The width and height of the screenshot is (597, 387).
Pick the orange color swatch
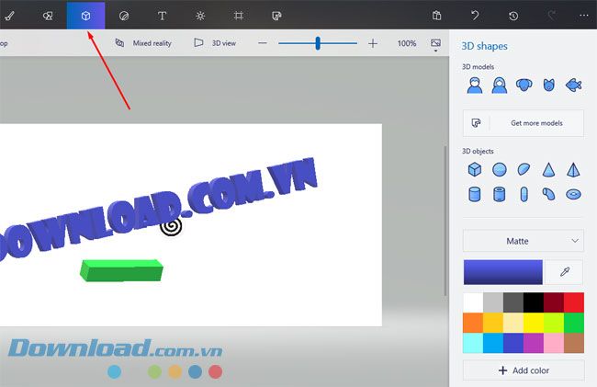pos(473,323)
